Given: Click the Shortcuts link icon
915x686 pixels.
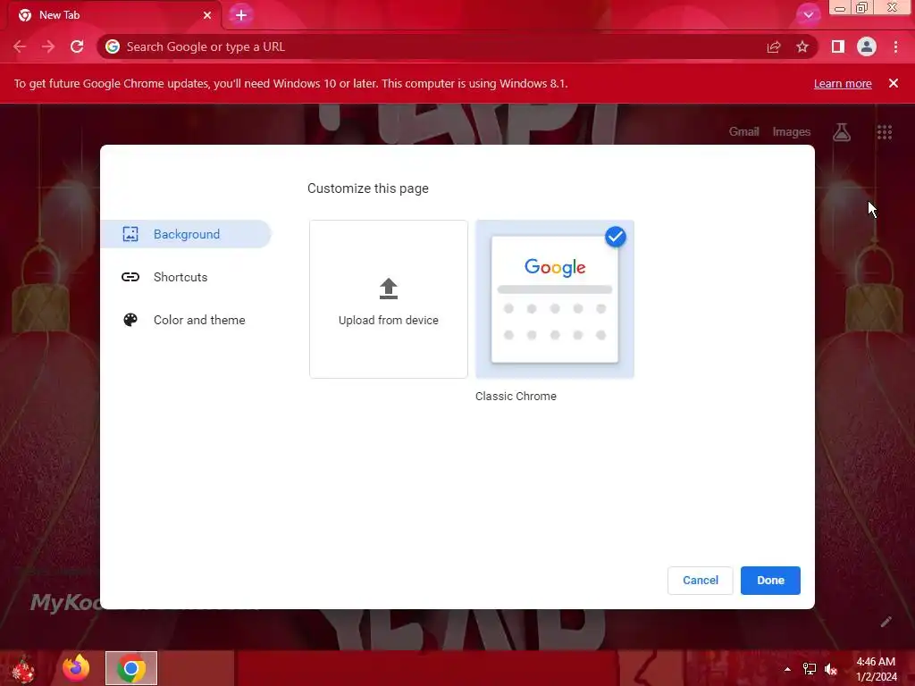Looking at the screenshot, I should coord(130,277).
